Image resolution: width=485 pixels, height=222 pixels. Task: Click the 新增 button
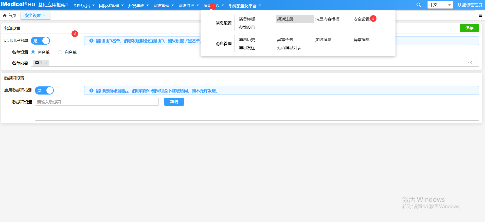coord(174,102)
